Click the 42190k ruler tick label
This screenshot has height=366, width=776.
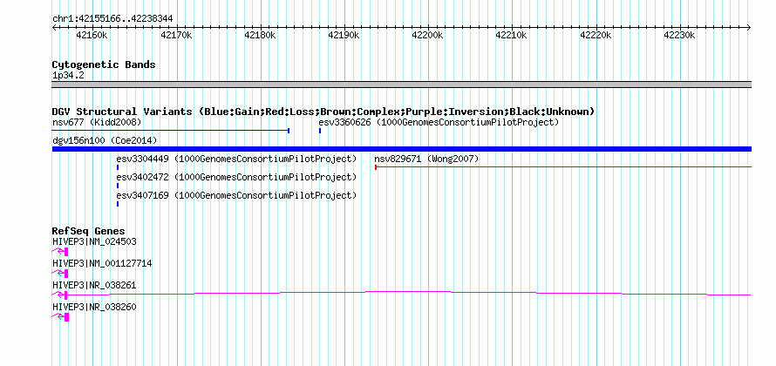[344, 35]
